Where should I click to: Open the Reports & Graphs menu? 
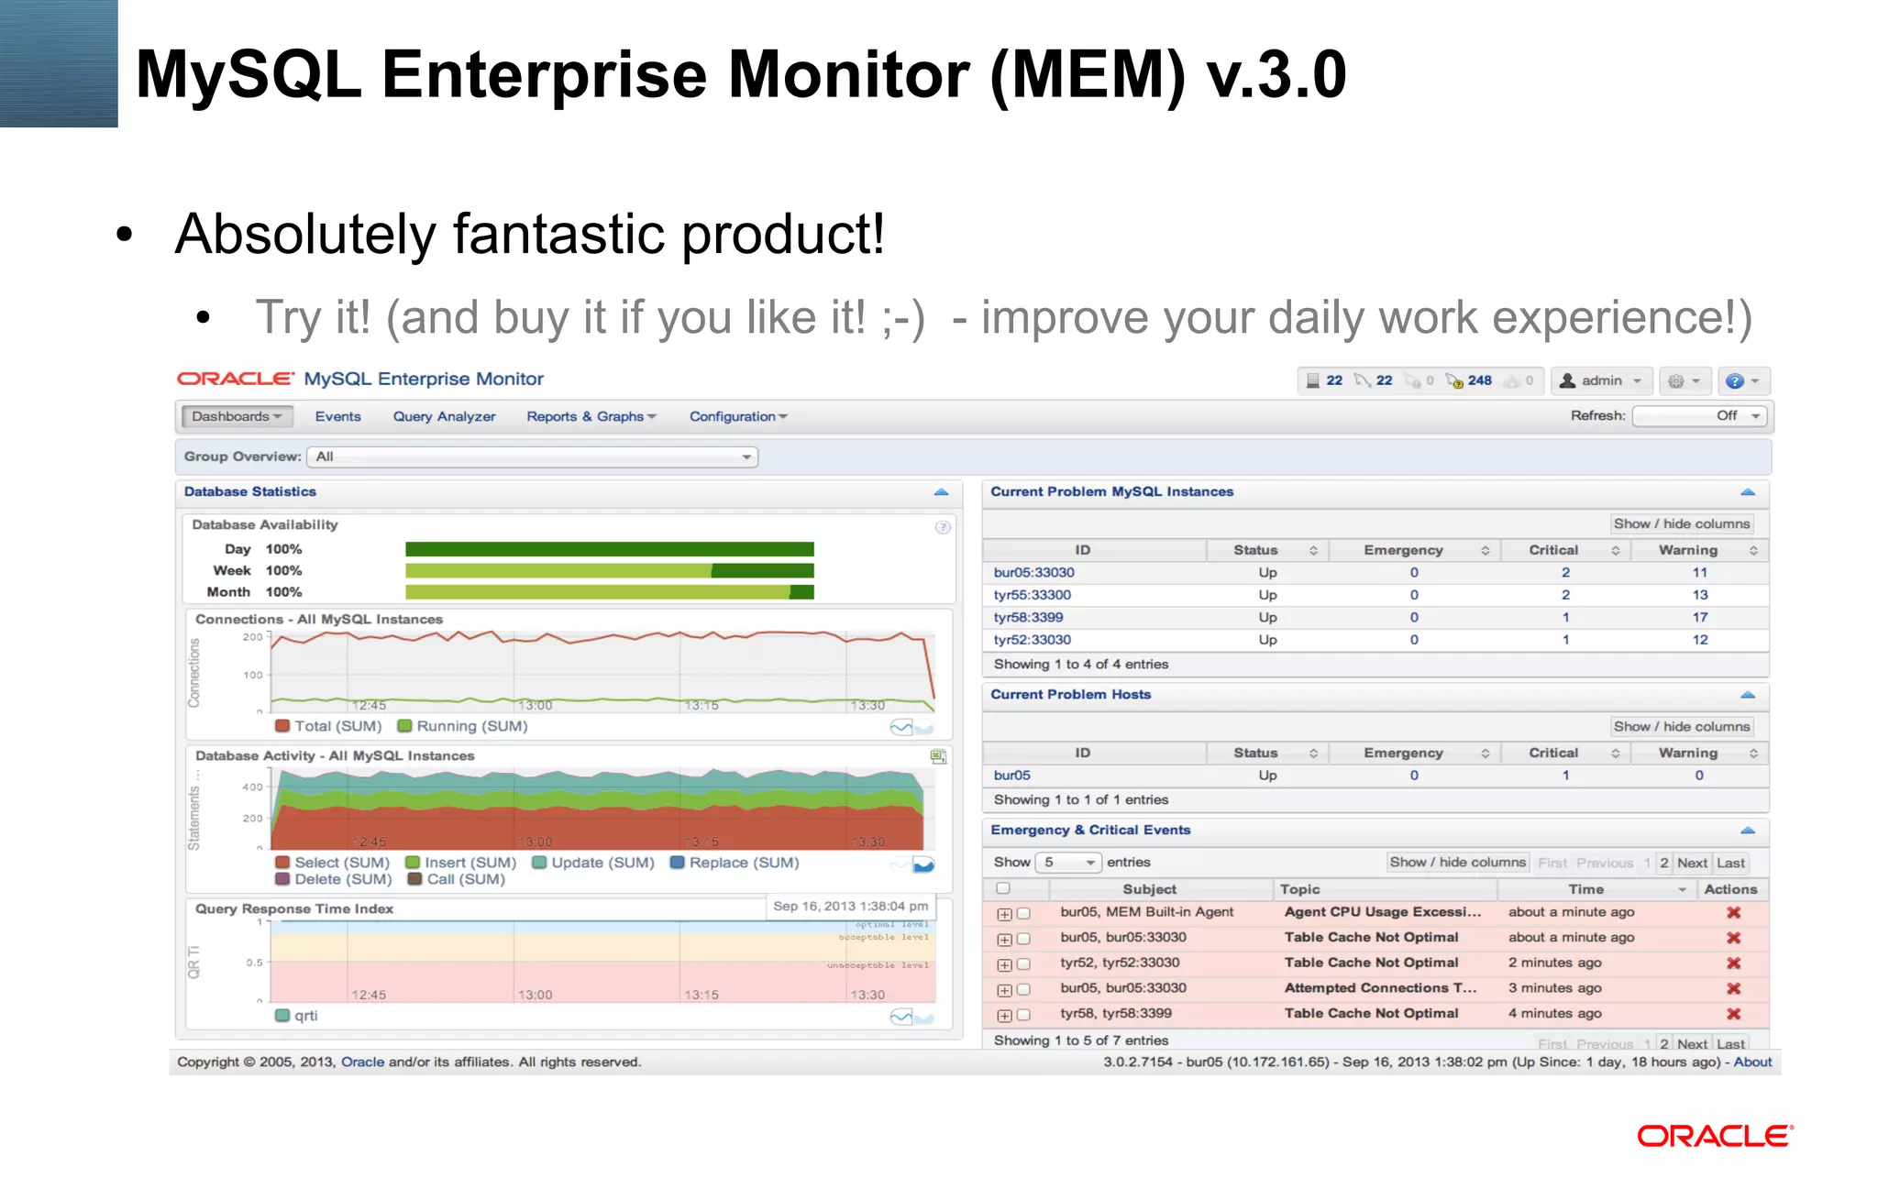tap(591, 416)
